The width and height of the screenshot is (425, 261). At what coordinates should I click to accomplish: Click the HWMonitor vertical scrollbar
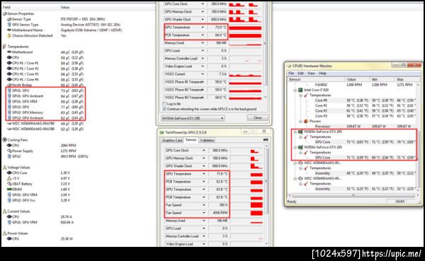tap(418, 137)
